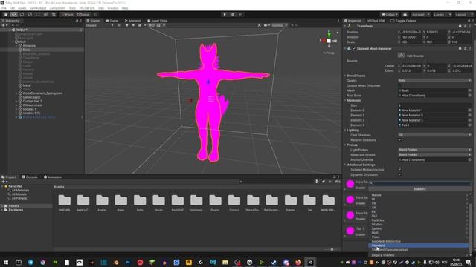The width and height of the screenshot is (476, 267).
Task: Open object picker for Element 0 material
Action: pyautogui.click(x=469, y=111)
